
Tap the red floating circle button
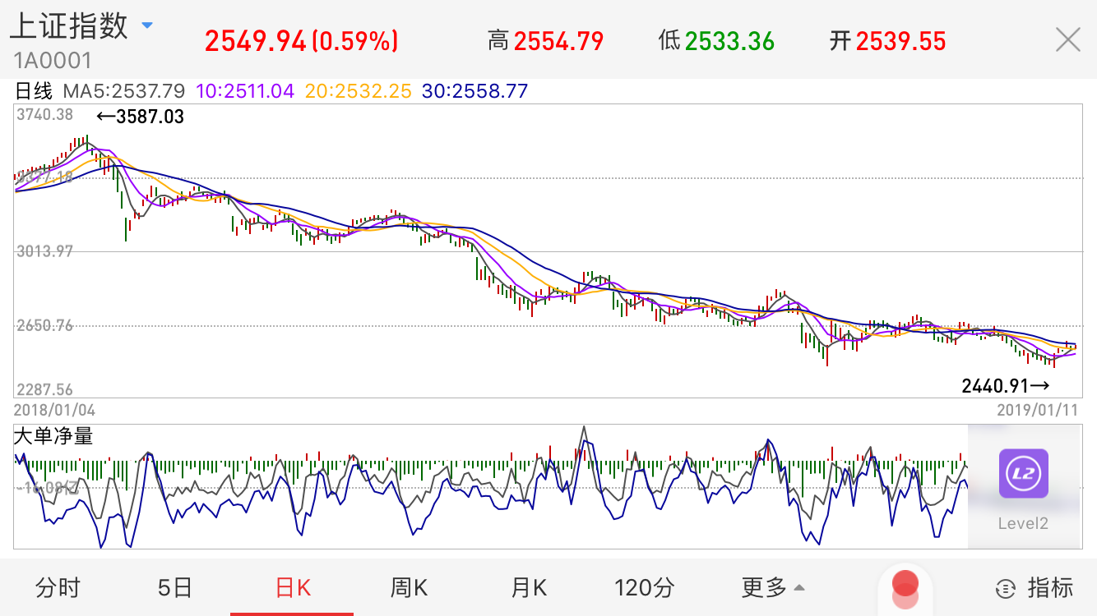coord(905,588)
